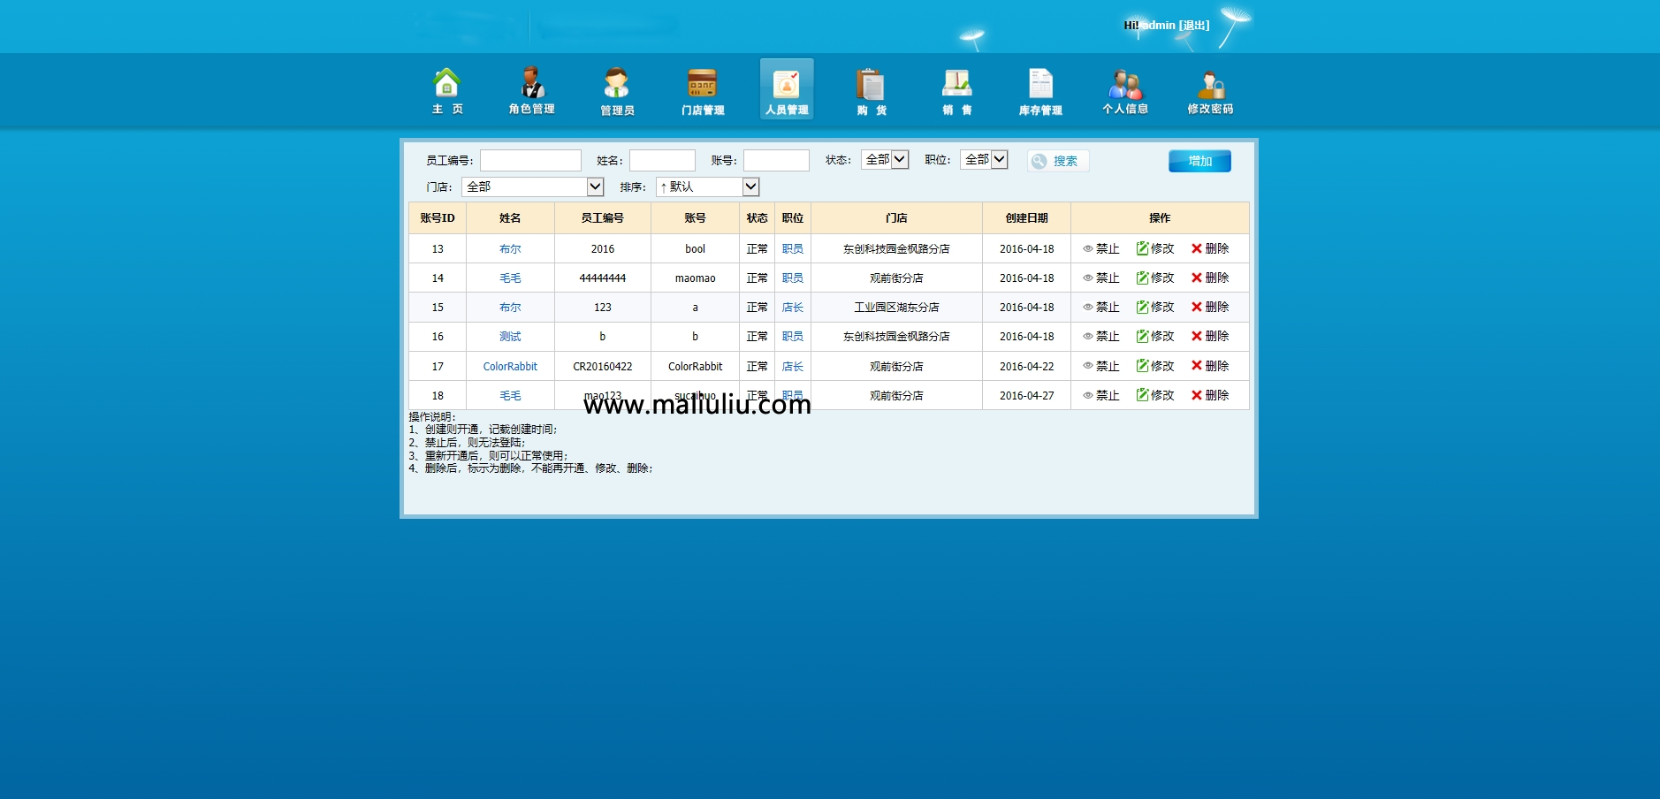
Task: Switch to the 人员管理 tab
Action: (786, 88)
